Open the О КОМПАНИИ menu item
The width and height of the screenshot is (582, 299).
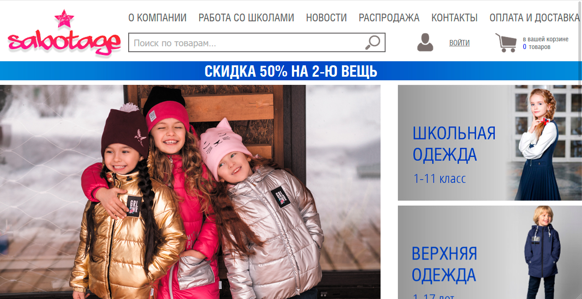point(157,18)
